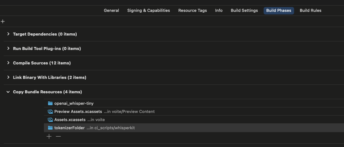The height and width of the screenshot is (147, 344).
Task: Go to the Build Rules tab
Action: (310, 10)
